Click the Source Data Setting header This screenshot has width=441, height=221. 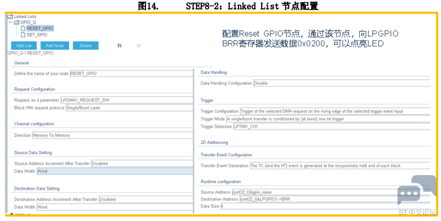click(33, 152)
